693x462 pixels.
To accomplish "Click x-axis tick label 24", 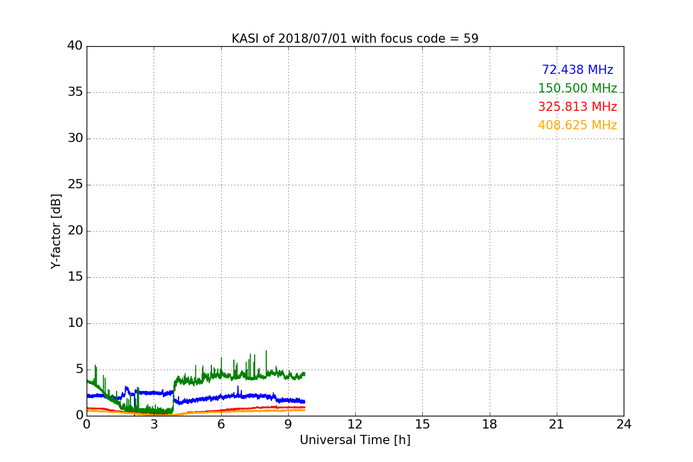I will (x=624, y=424).
